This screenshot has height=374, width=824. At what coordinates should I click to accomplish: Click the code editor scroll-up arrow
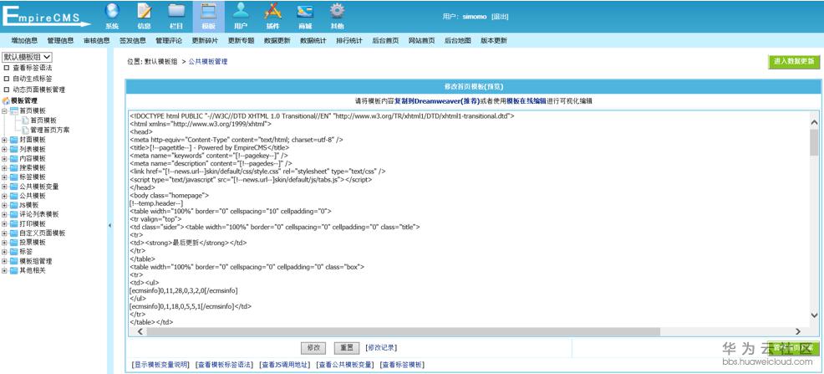pyautogui.click(x=814, y=122)
